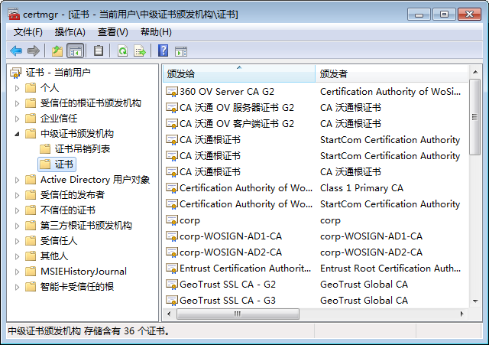This screenshot has width=489, height=345.
Task: Expand the 个人 tree node
Action: click(18, 89)
